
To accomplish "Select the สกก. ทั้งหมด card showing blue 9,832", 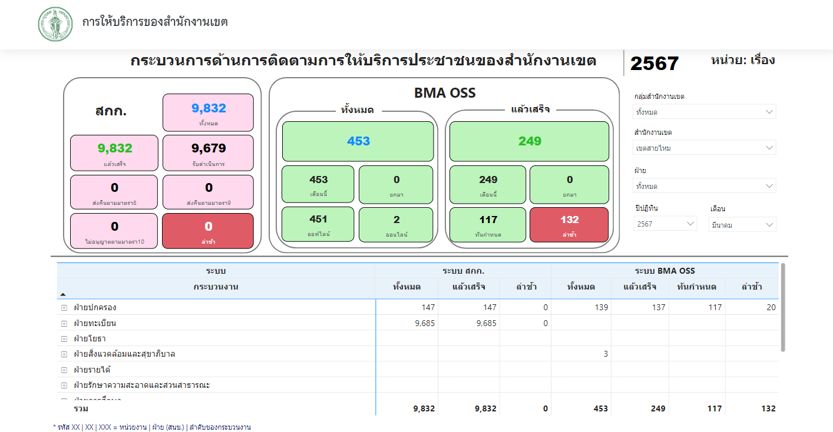I will click(x=209, y=112).
